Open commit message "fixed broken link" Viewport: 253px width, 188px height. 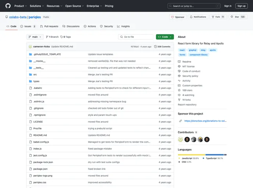click(x=97, y=169)
